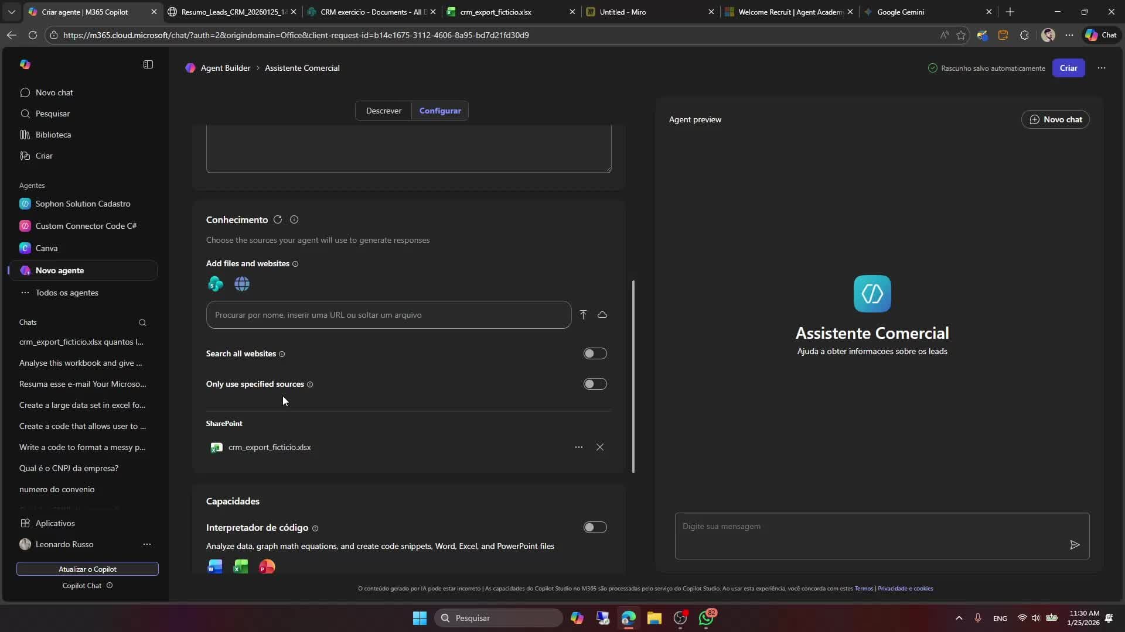Viewport: 1125px width, 632px height.
Task: Switch to the Descrever tab
Action: pos(384,111)
